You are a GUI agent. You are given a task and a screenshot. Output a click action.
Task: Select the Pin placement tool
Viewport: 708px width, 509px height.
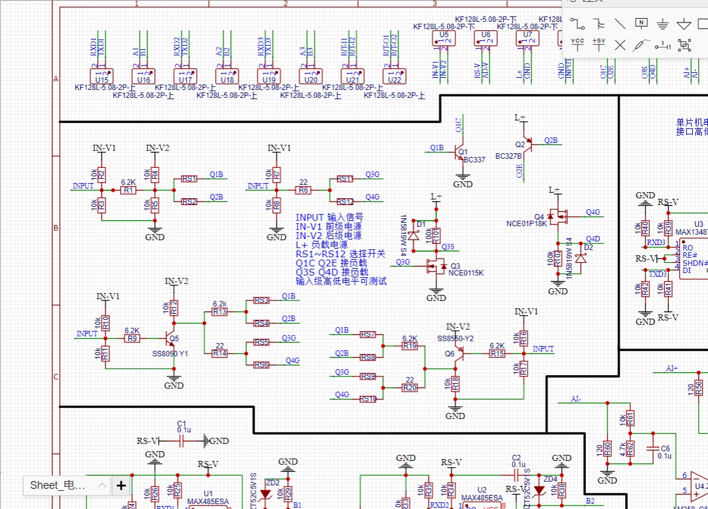pos(662,45)
